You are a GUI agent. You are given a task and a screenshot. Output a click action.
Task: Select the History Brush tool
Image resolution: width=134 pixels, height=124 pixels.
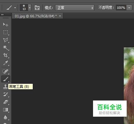point(6,94)
